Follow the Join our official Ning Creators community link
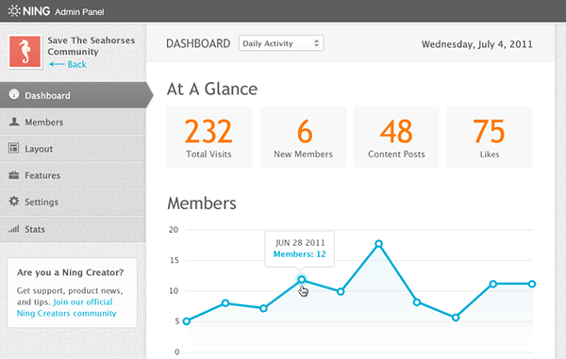The image size is (566, 359). [66, 307]
